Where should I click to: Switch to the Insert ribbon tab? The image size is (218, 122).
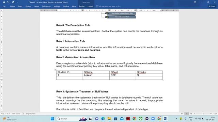[x=20, y=6]
